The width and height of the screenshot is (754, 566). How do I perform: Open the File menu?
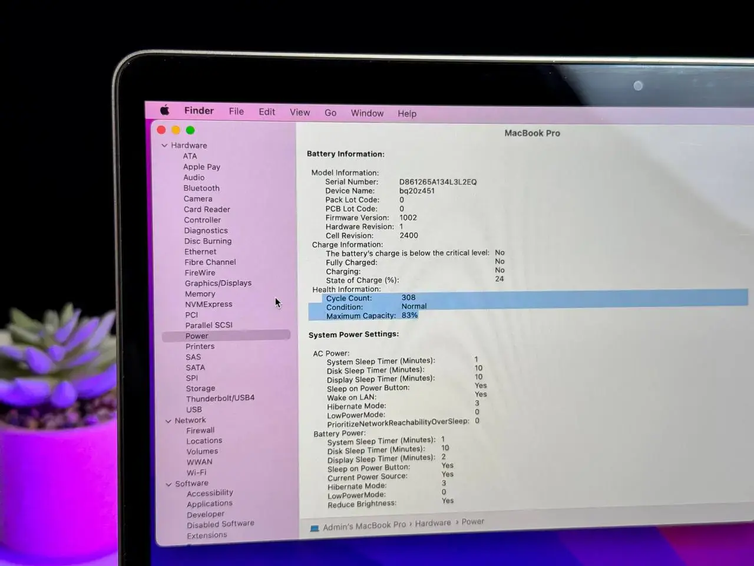(x=236, y=111)
